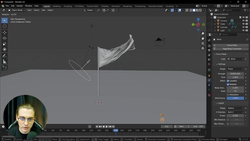Hide the Camera in the viewport
This screenshot has width=250, height=141.
coord(243,21)
